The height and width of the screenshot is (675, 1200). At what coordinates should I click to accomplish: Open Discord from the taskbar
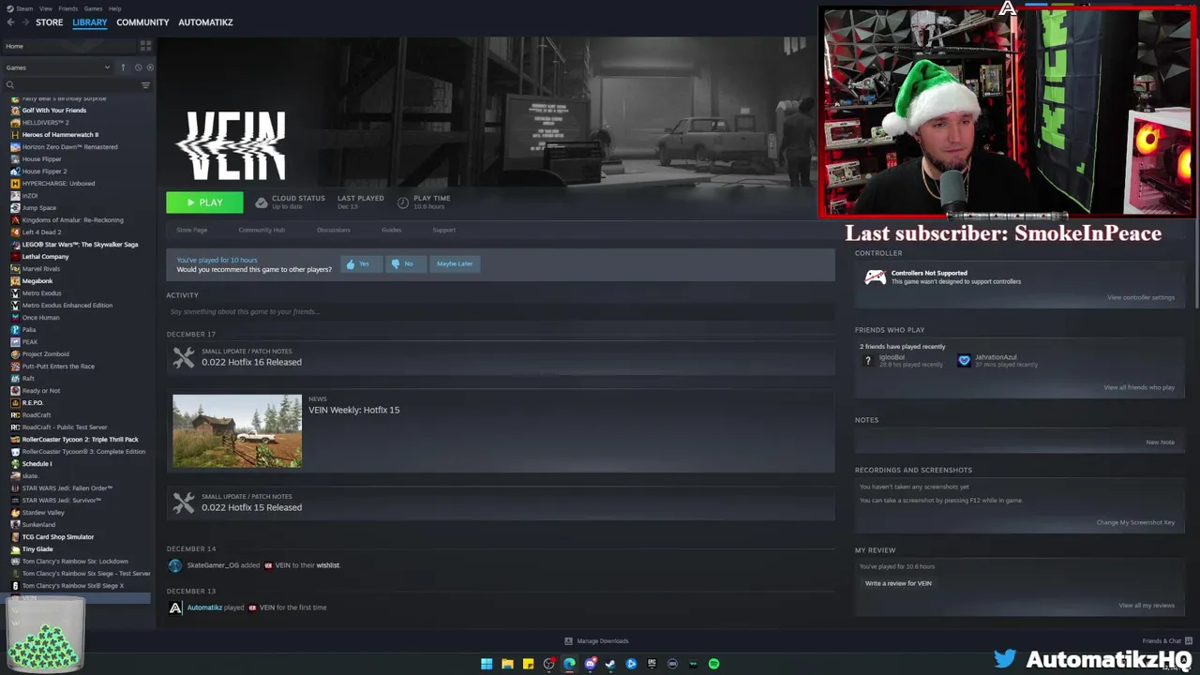point(590,664)
